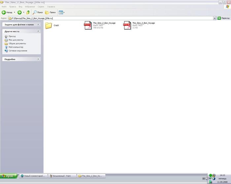Switch to Безымянный - Paint taskbar window
The height and width of the screenshot is (184, 231).
62,176
